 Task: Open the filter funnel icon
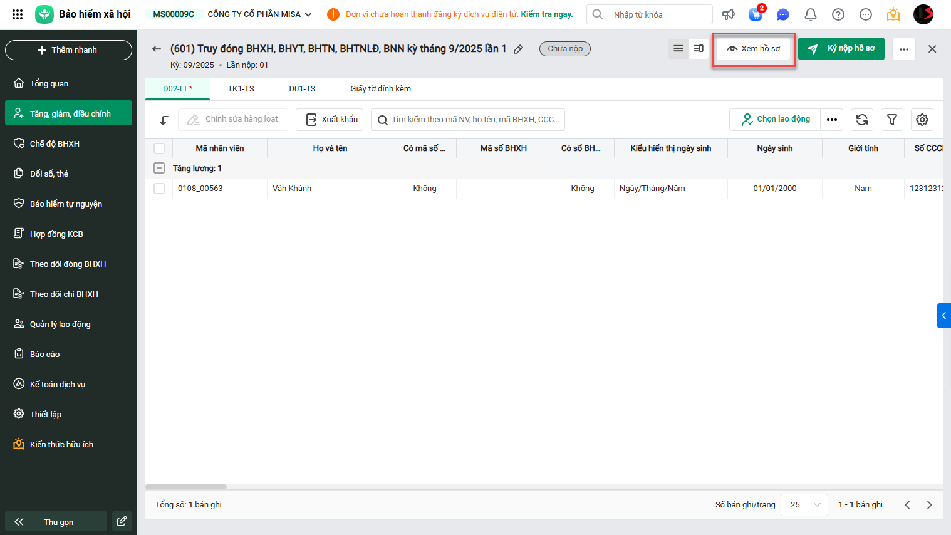point(892,120)
